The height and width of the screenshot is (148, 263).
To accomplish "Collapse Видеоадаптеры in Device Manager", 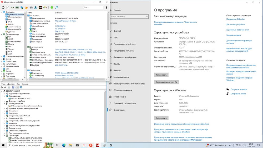I will tap(4, 96).
